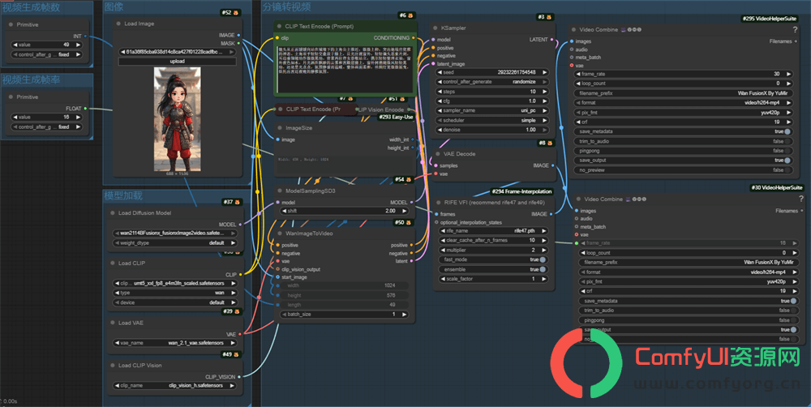
Task: Click into the green prompt text area
Action: pos(345,68)
